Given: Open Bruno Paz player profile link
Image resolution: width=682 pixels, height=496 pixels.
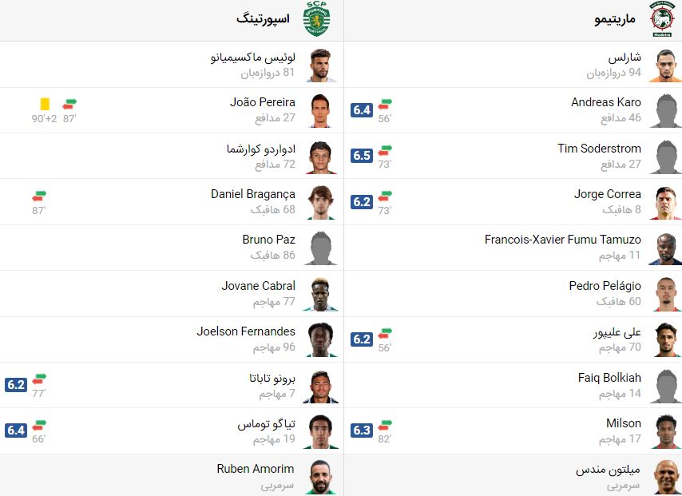Looking at the screenshot, I should tap(268, 240).
